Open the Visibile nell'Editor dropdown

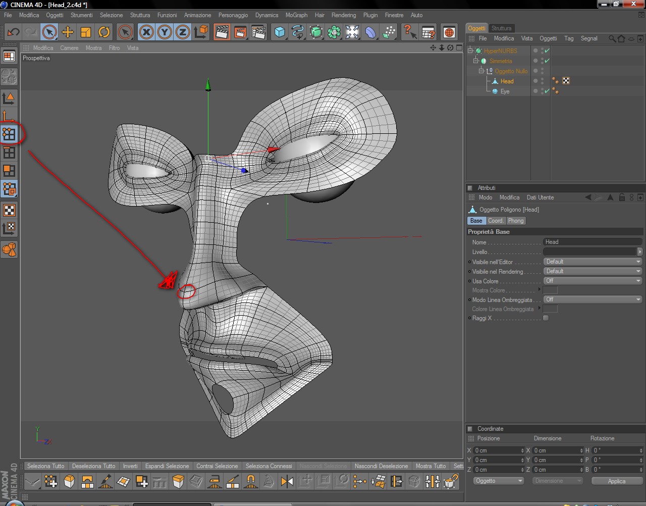point(593,262)
